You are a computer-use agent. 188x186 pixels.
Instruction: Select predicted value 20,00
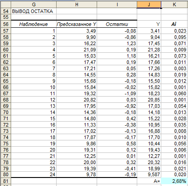tap(77, 162)
